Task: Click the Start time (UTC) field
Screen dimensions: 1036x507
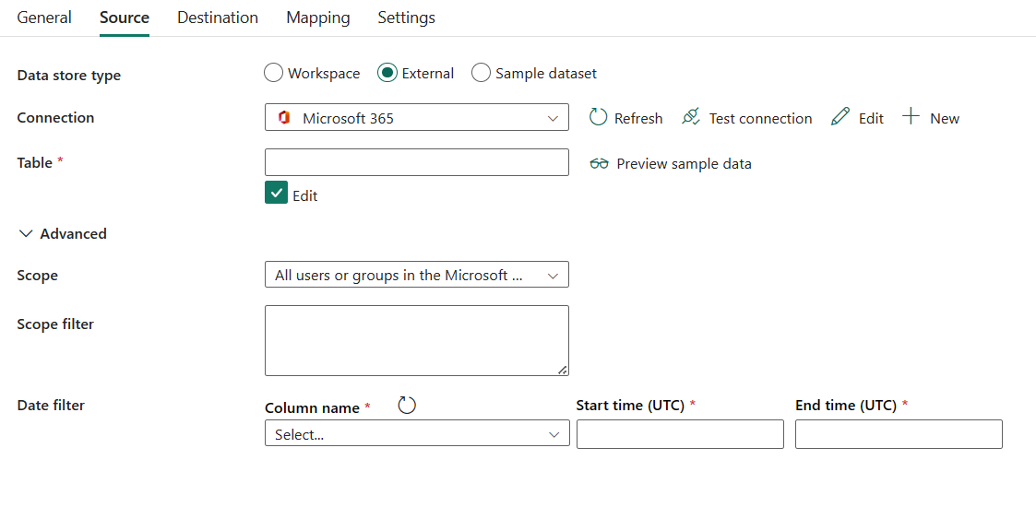Action: [680, 434]
